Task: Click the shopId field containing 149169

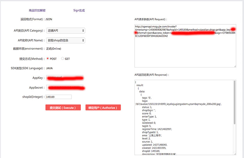Action: (x=58, y=97)
